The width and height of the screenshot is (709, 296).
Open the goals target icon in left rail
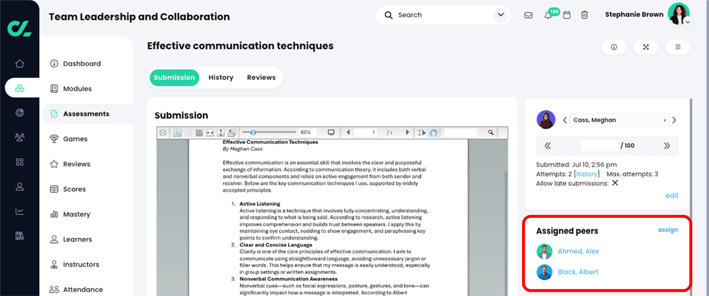pyautogui.click(x=20, y=113)
